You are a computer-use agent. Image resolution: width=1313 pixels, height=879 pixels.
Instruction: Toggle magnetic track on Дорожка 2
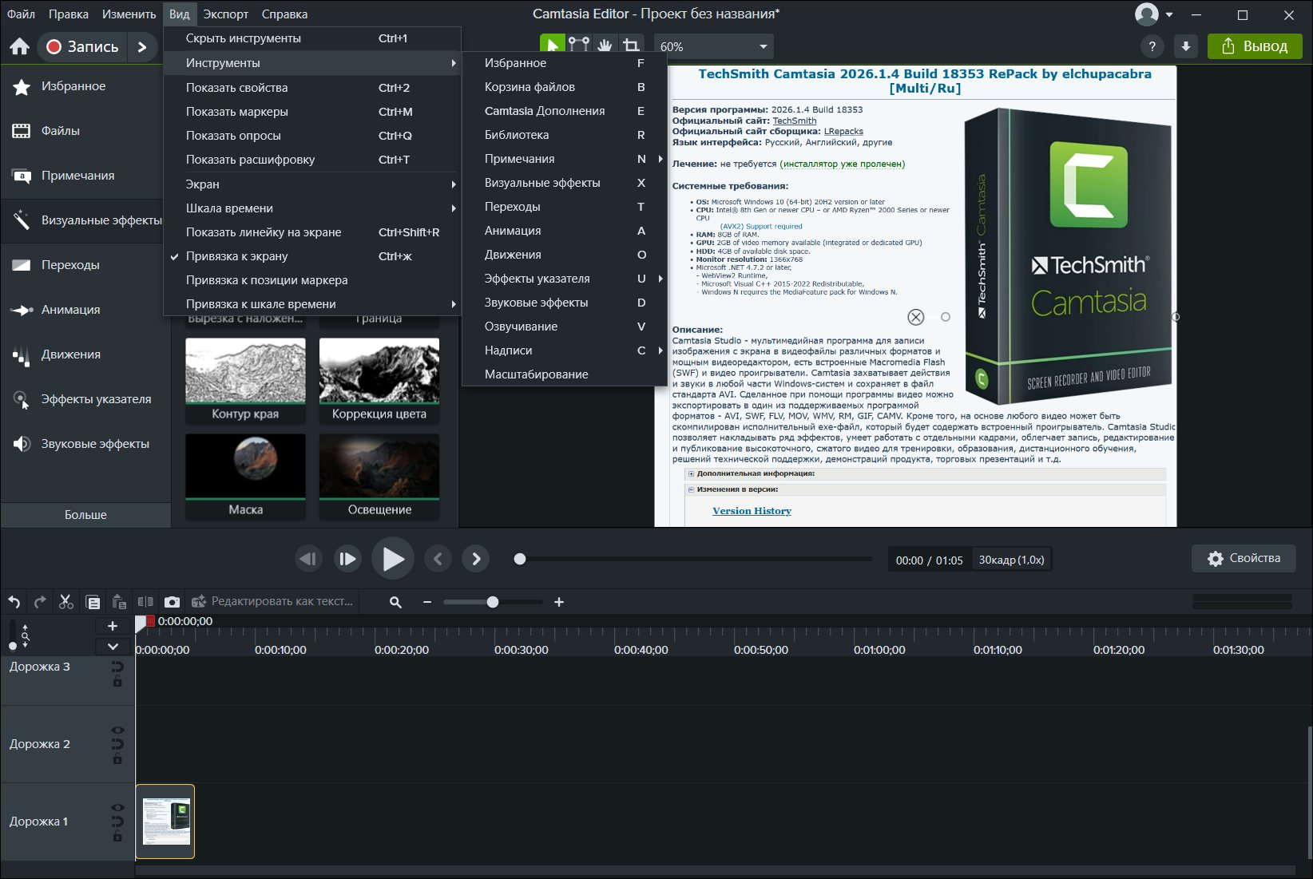117,744
